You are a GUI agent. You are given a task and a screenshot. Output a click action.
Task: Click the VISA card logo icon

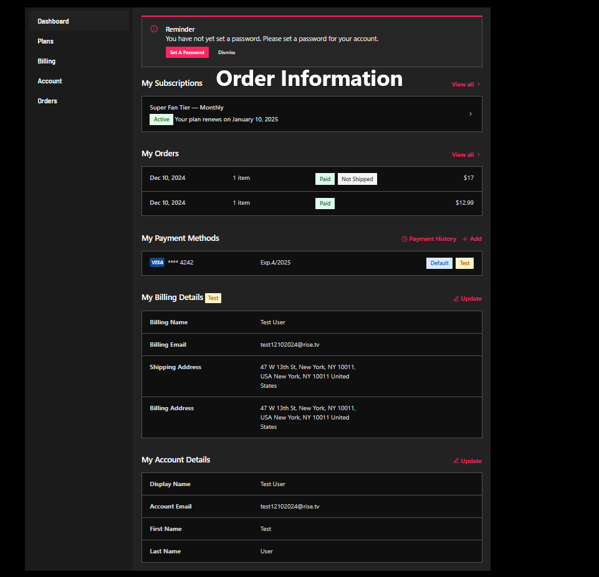pos(157,263)
